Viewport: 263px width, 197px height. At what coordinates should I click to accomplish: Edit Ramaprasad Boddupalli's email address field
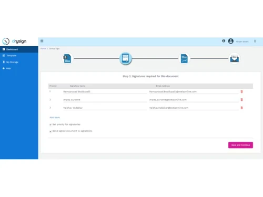194,91
